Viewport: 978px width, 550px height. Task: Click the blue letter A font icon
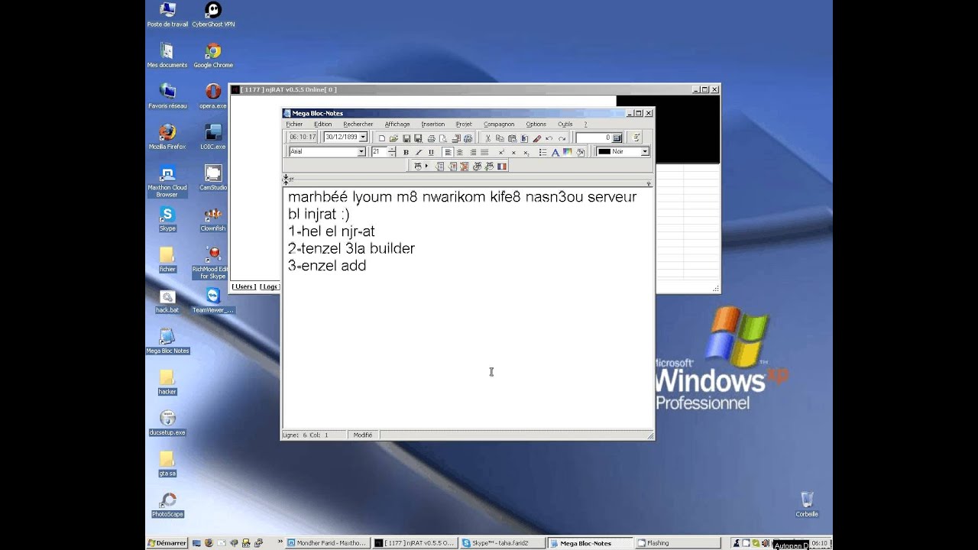[x=555, y=152]
